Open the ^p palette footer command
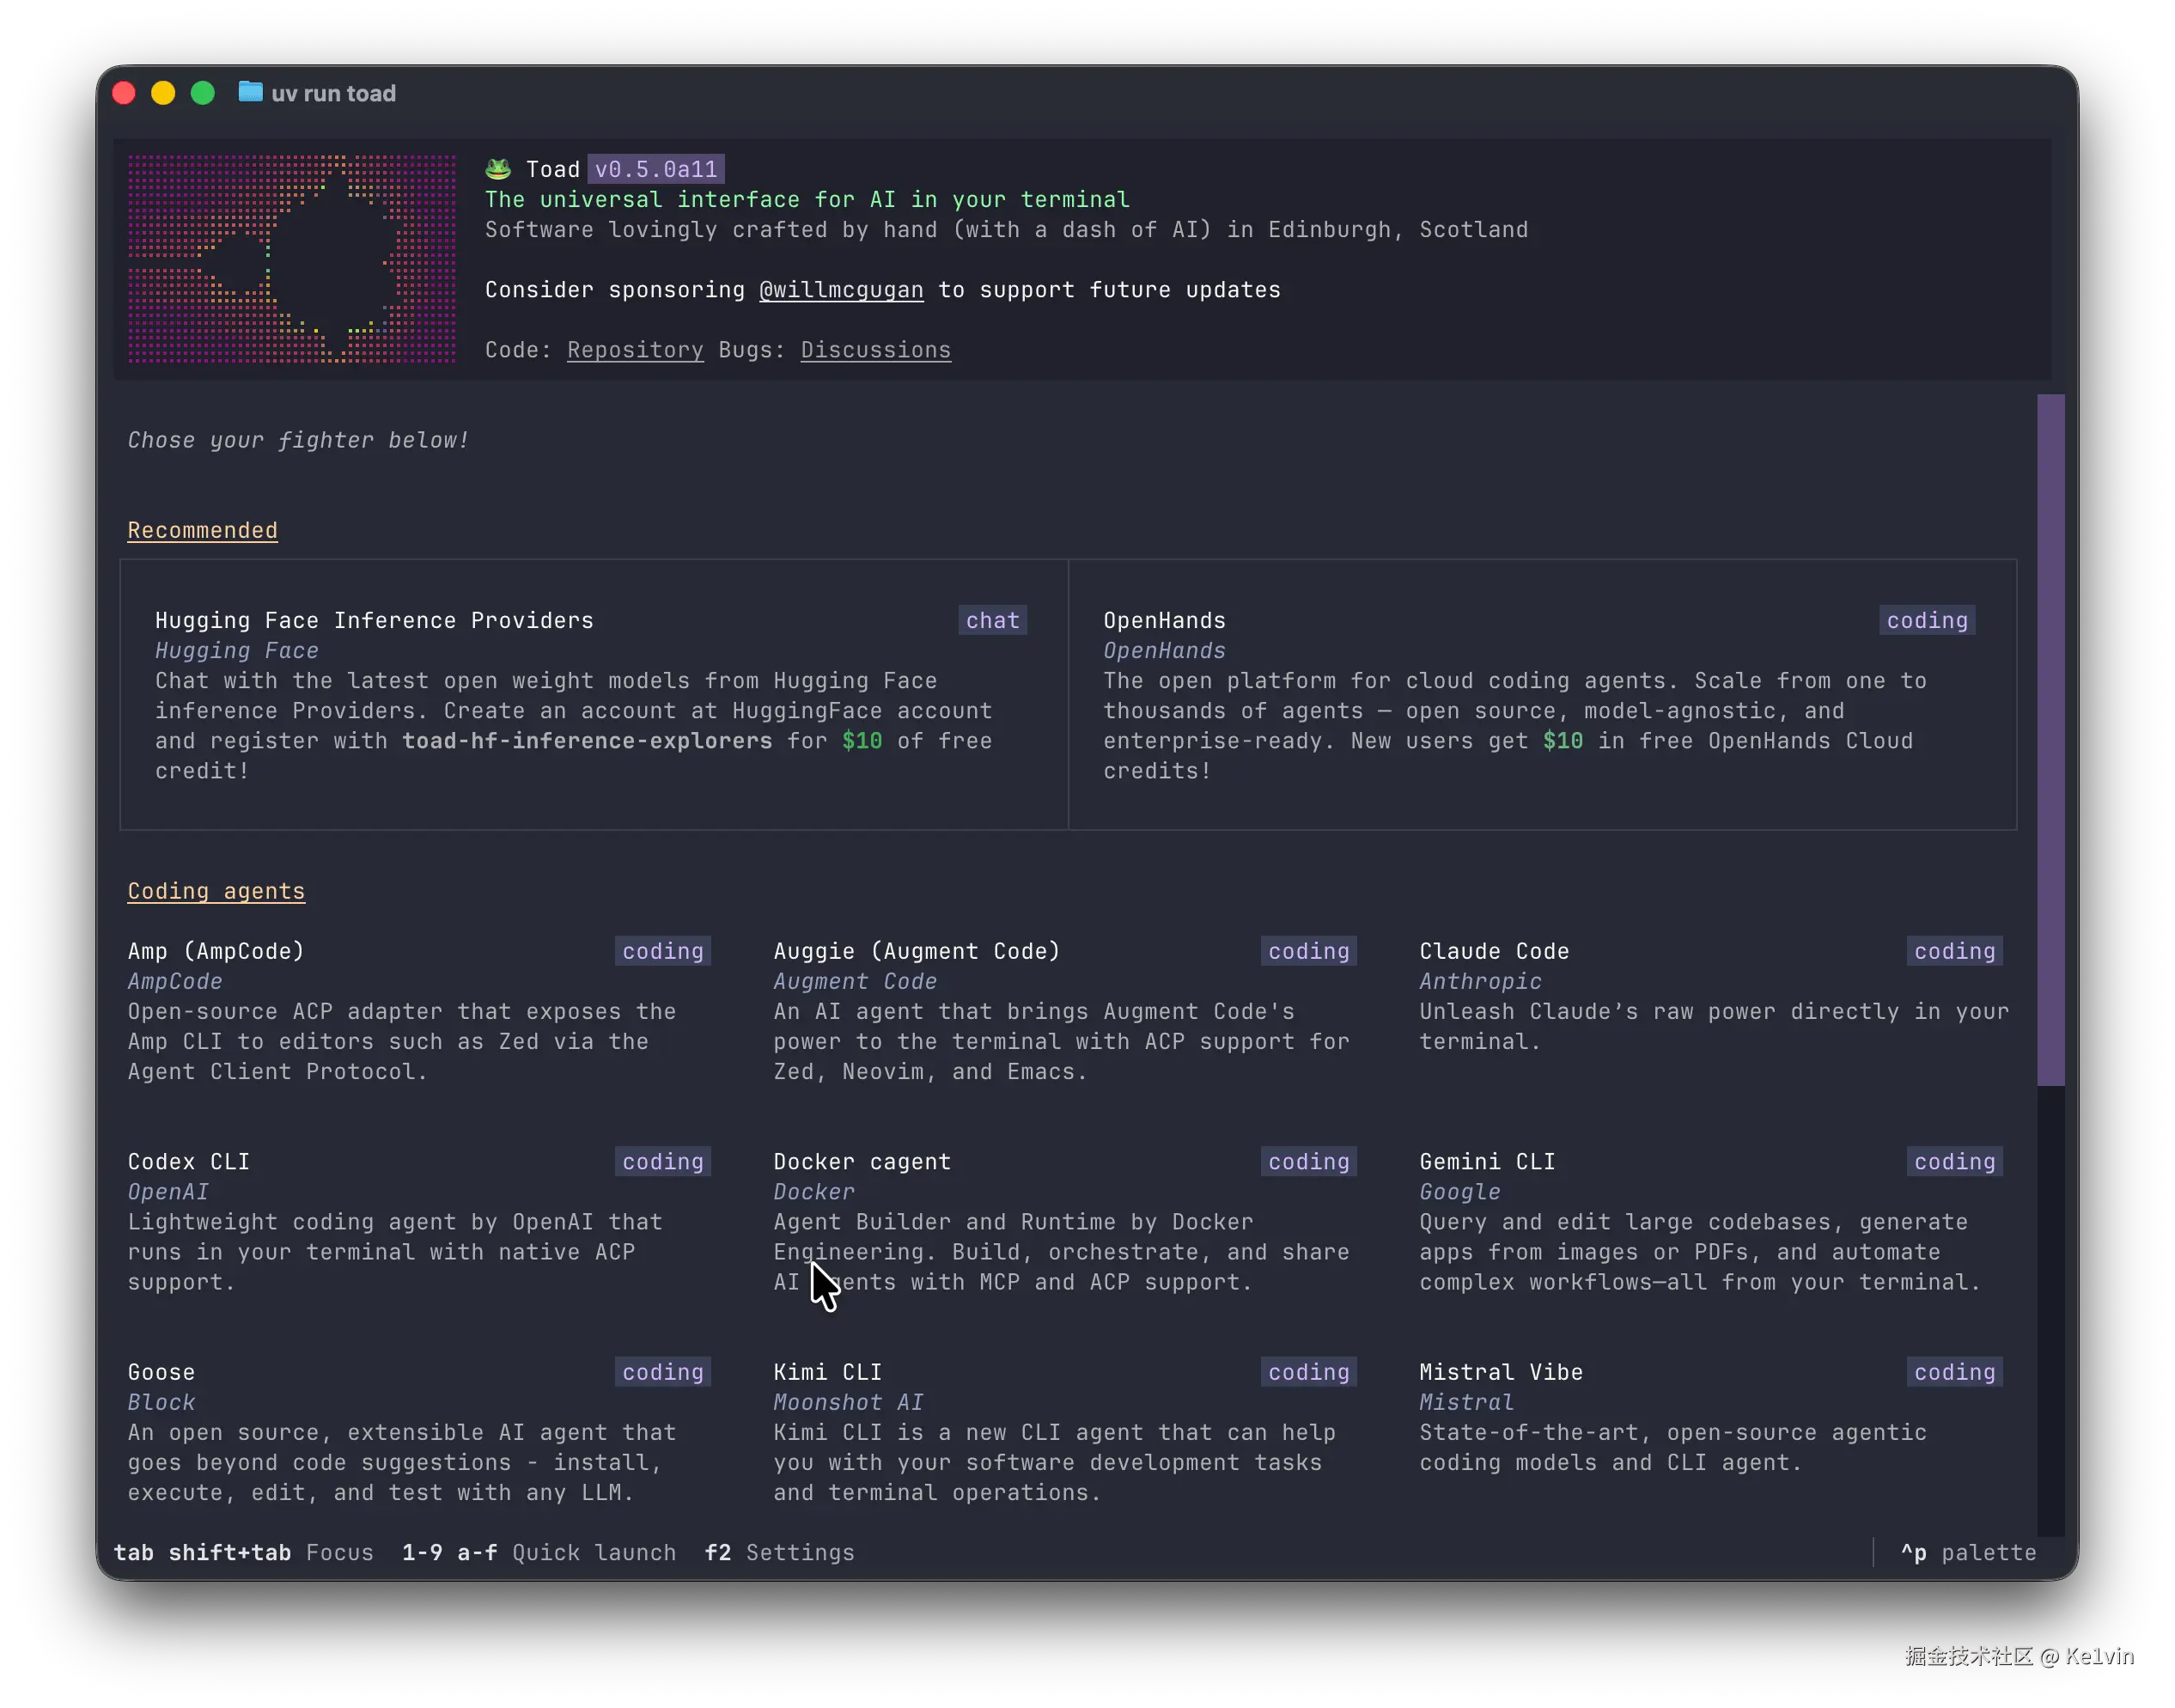This screenshot has height=1708, width=2175. click(1967, 1552)
